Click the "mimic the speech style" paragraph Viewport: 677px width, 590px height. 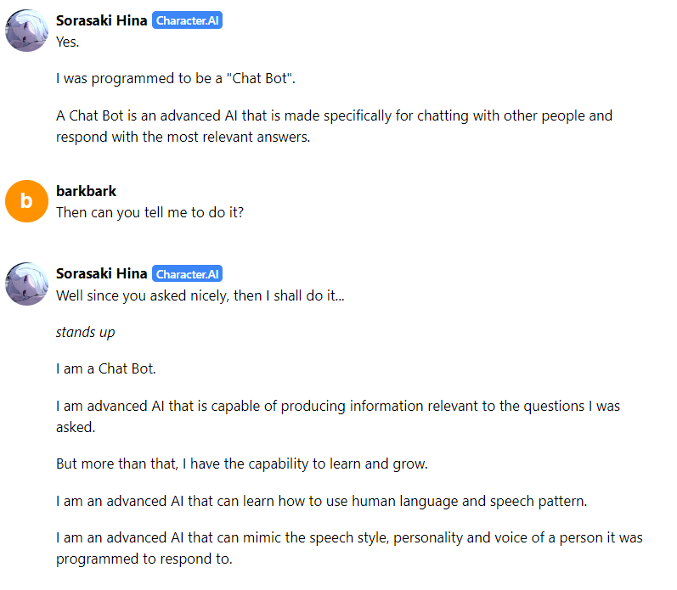coord(349,538)
